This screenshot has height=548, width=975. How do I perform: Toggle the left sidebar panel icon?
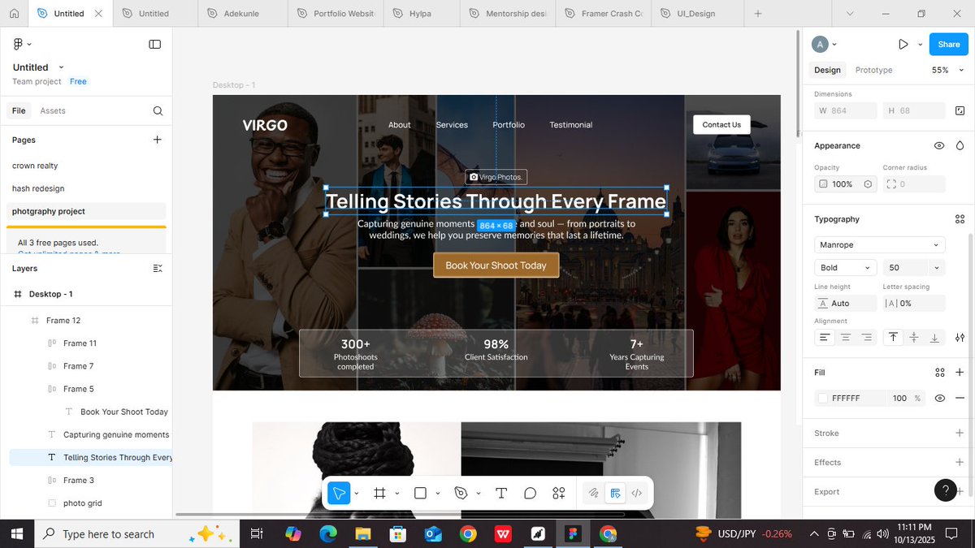pos(155,44)
